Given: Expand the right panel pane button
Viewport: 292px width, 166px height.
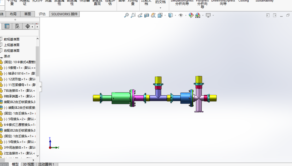Looking at the screenshot, I should coord(275,15).
